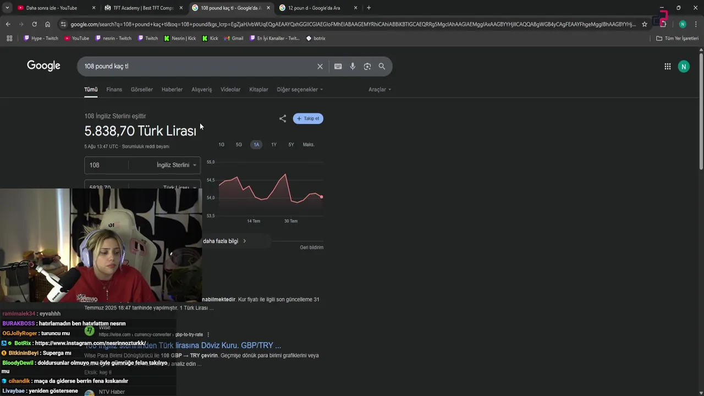Click the magnifier search button
The width and height of the screenshot is (704, 396).
coord(382,67)
